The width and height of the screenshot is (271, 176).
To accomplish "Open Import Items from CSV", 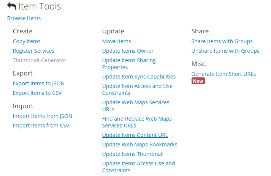I will coord(41,126).
